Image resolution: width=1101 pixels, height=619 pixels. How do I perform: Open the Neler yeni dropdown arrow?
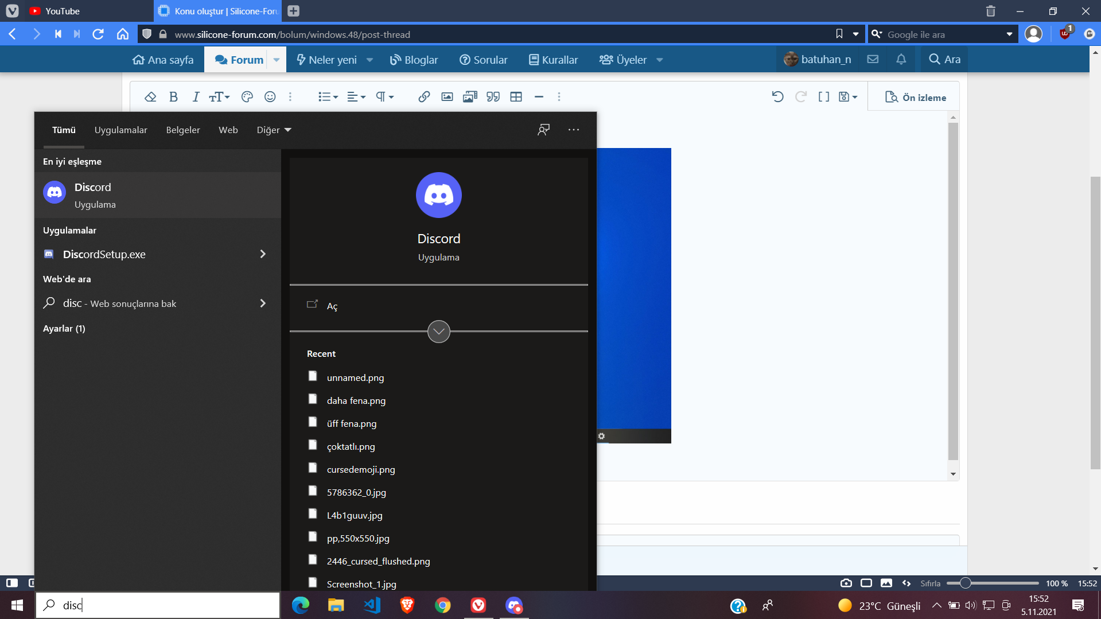369,60
